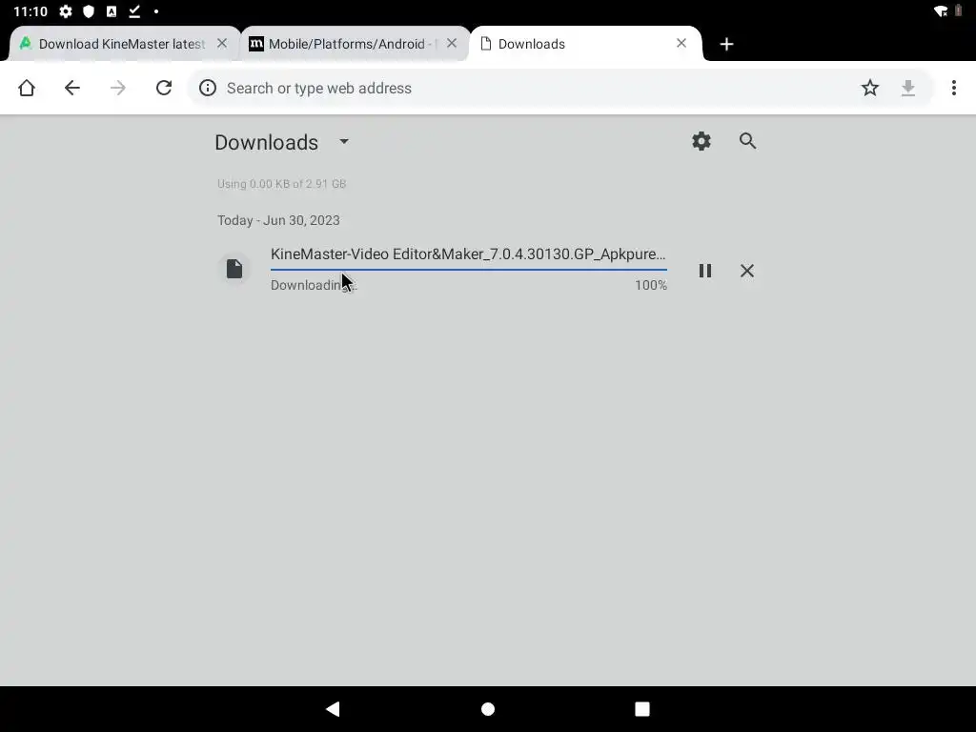
Task: Switch to Download KineMaster latest tab
Action: pyautogui.click(x=121, y=44)
